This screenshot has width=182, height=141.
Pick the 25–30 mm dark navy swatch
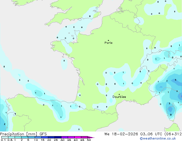point(58,137)
